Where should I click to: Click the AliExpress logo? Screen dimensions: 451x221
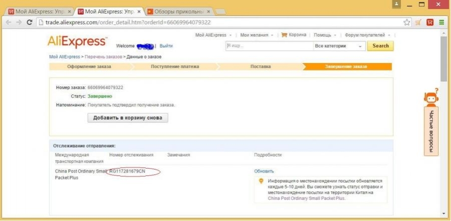tap(77, 42)
